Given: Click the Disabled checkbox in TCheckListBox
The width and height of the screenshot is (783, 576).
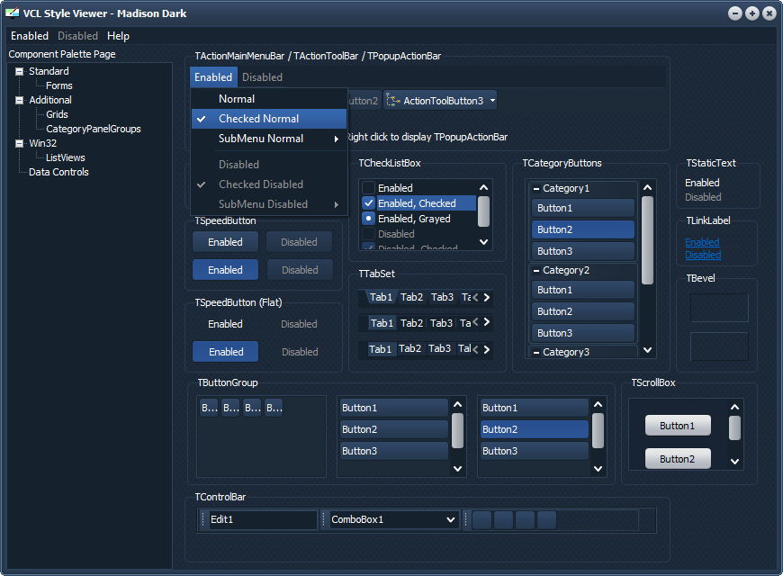Looking at the screenshot, I should 368,234.
